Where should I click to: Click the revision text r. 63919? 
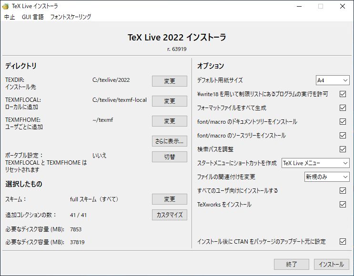point(177,49)
